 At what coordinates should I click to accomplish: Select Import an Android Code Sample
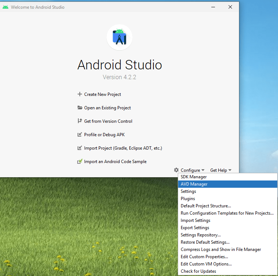(x=115, y=162)
